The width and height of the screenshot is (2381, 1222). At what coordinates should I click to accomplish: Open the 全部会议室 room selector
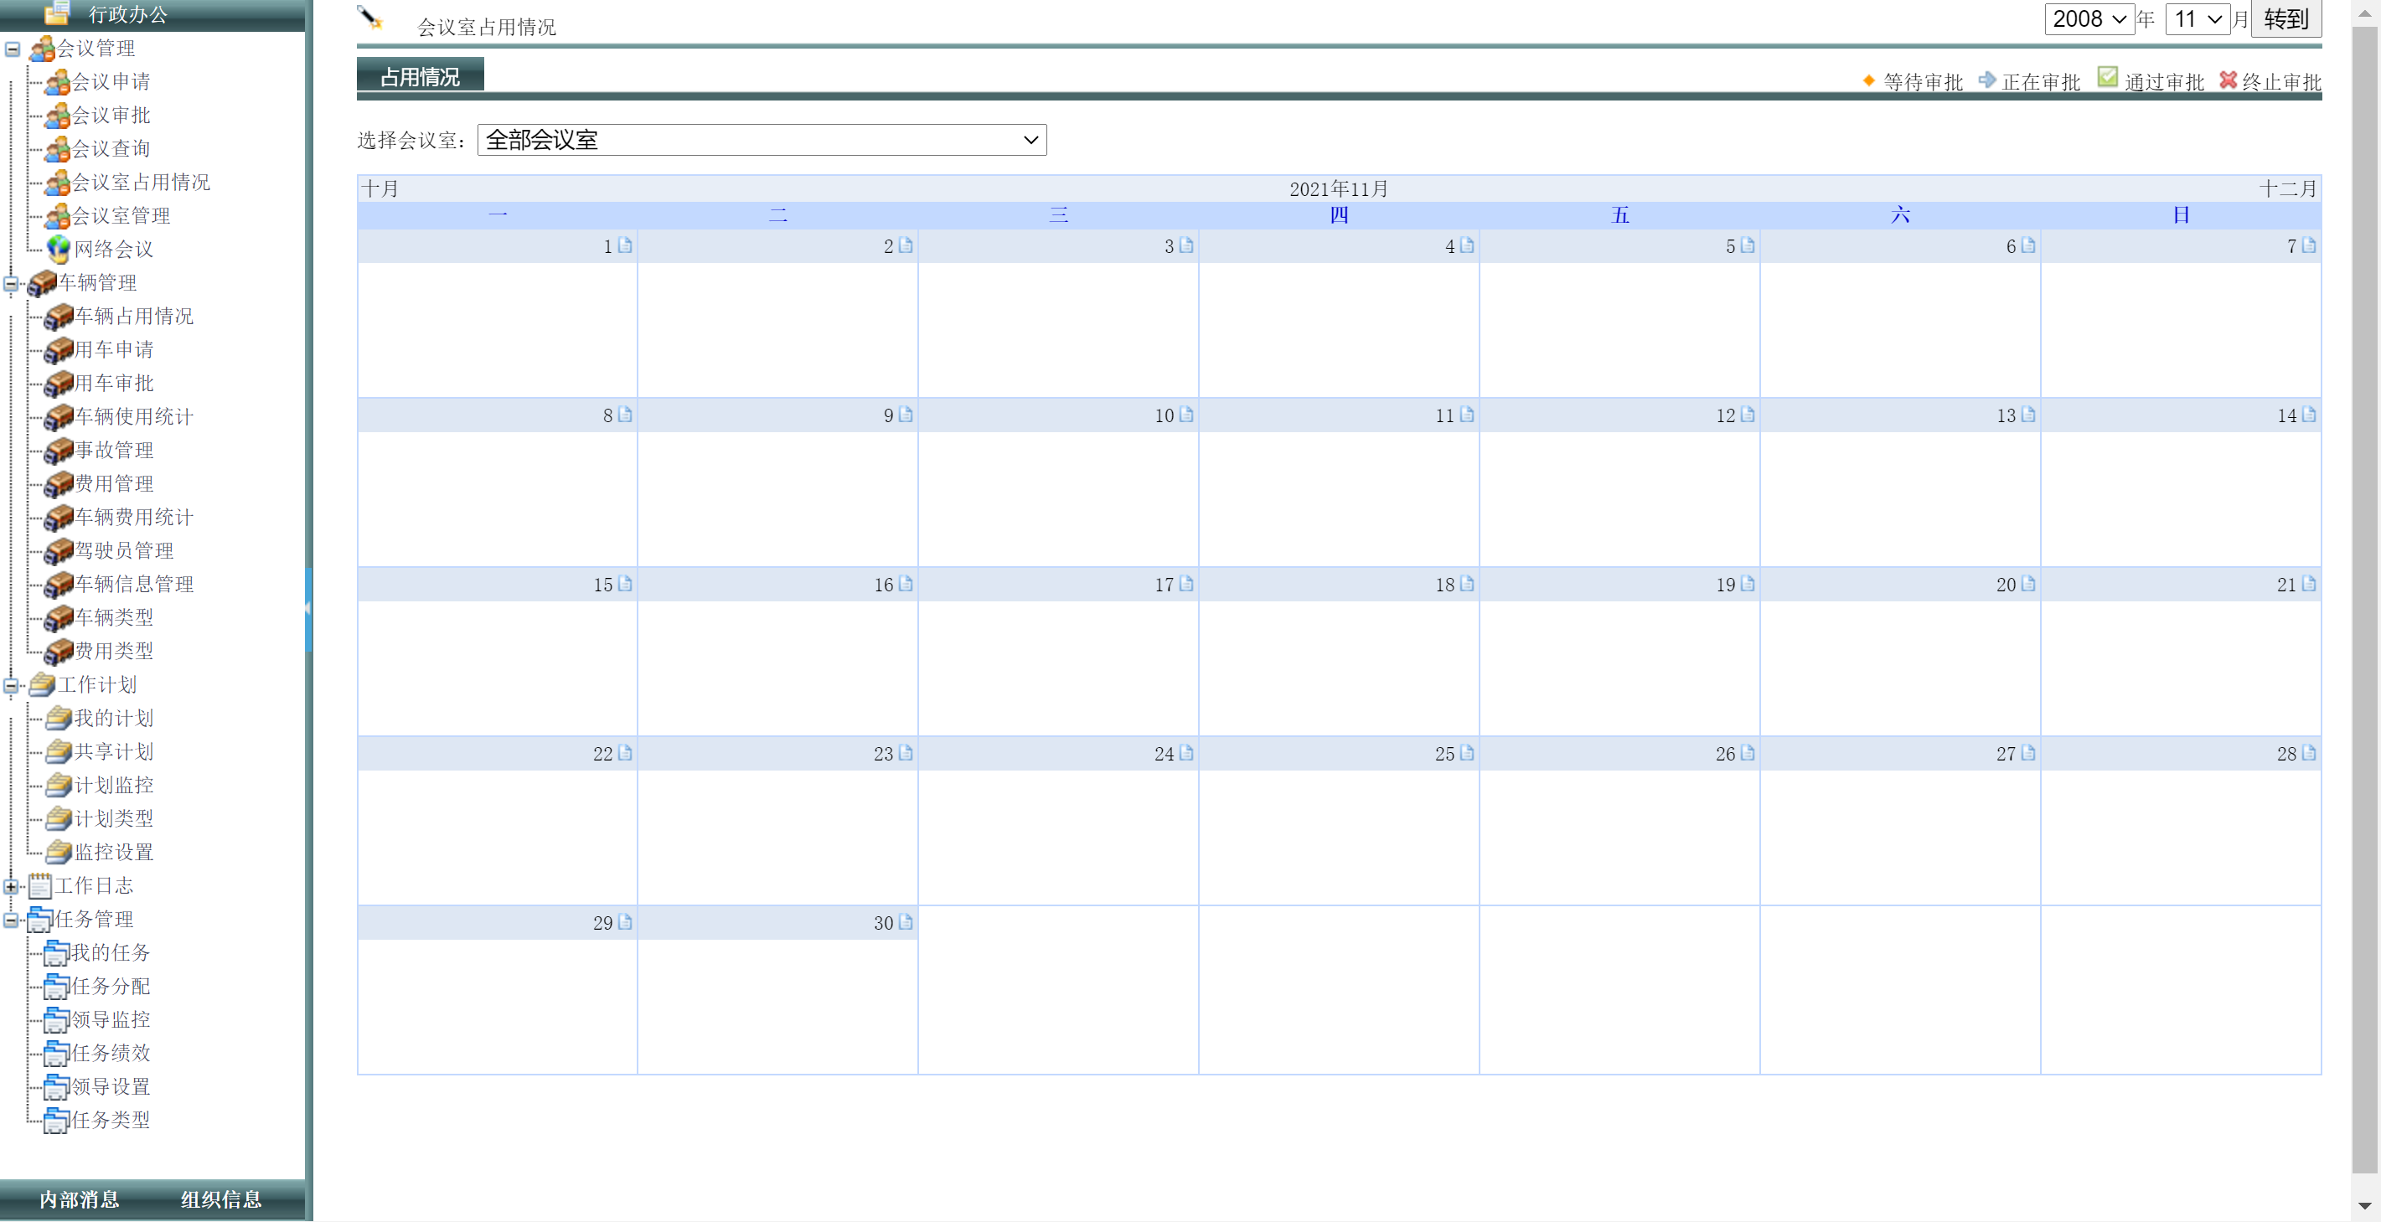click(x=762, y=140)
